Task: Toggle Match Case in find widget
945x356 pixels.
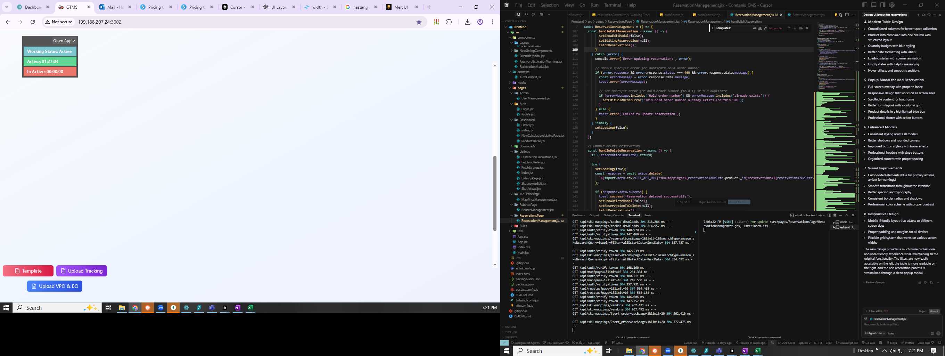Action: click(x=755, y=28)
